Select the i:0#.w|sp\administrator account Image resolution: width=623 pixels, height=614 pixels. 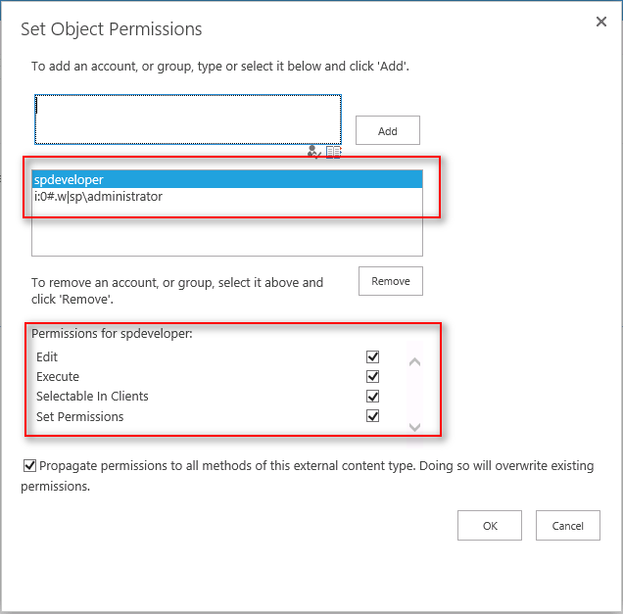point(98,197)
